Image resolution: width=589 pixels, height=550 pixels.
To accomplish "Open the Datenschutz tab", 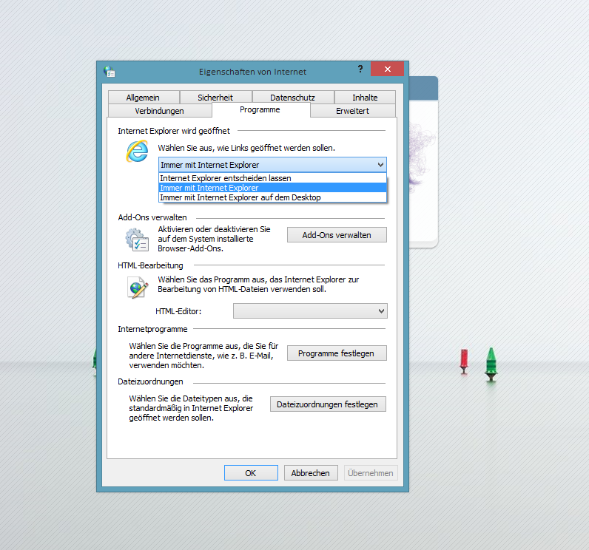I will [x=292, y=98].
